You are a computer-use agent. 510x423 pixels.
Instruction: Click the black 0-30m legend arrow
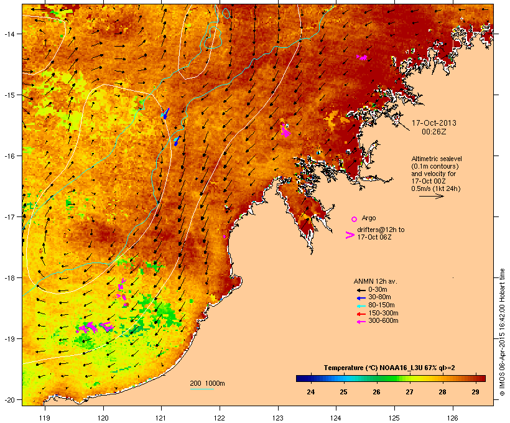[x=361, y=290]
